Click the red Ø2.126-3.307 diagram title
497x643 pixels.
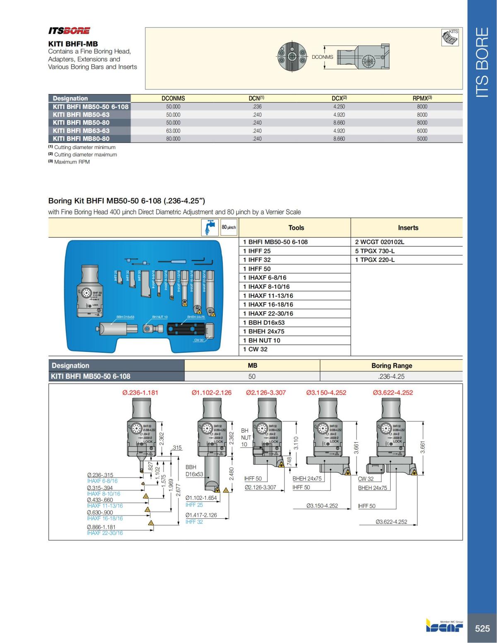pyautogui.click(x=266, y=393)
